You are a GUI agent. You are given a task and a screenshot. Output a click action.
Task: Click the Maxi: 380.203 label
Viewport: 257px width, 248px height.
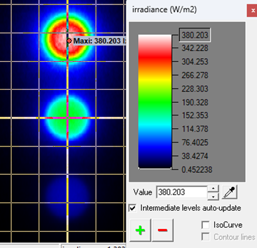pos(99,41)
